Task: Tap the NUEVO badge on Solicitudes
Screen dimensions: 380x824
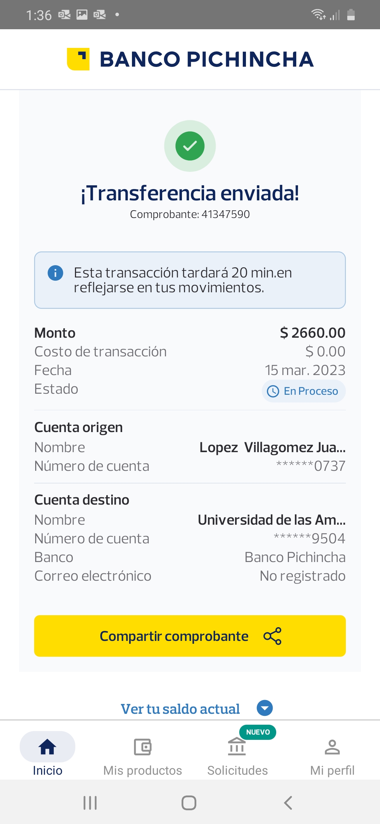Action: pyautogui.click(x=258, y=732)
